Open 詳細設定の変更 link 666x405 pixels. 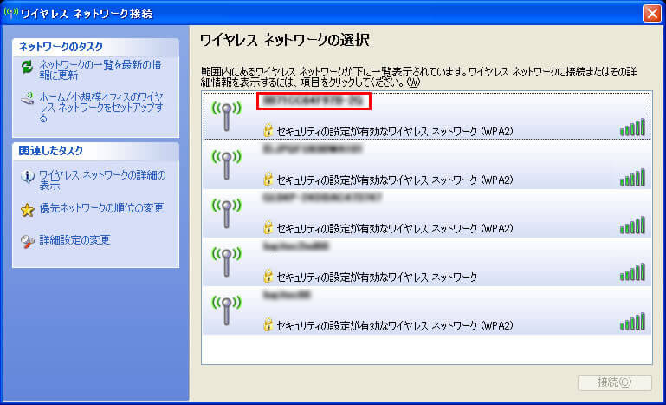[74, 240]
